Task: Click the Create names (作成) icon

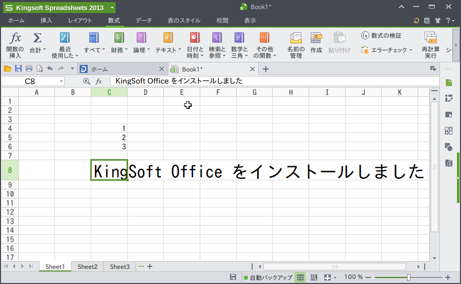Action: 316,38
